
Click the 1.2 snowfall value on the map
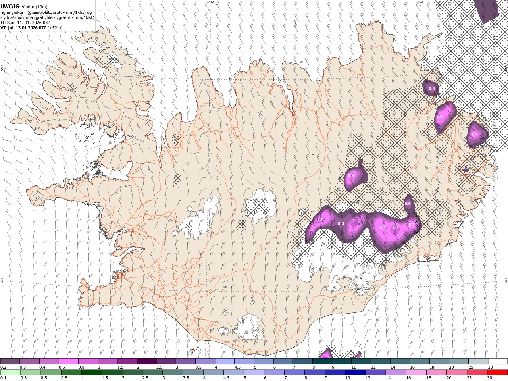358,221
